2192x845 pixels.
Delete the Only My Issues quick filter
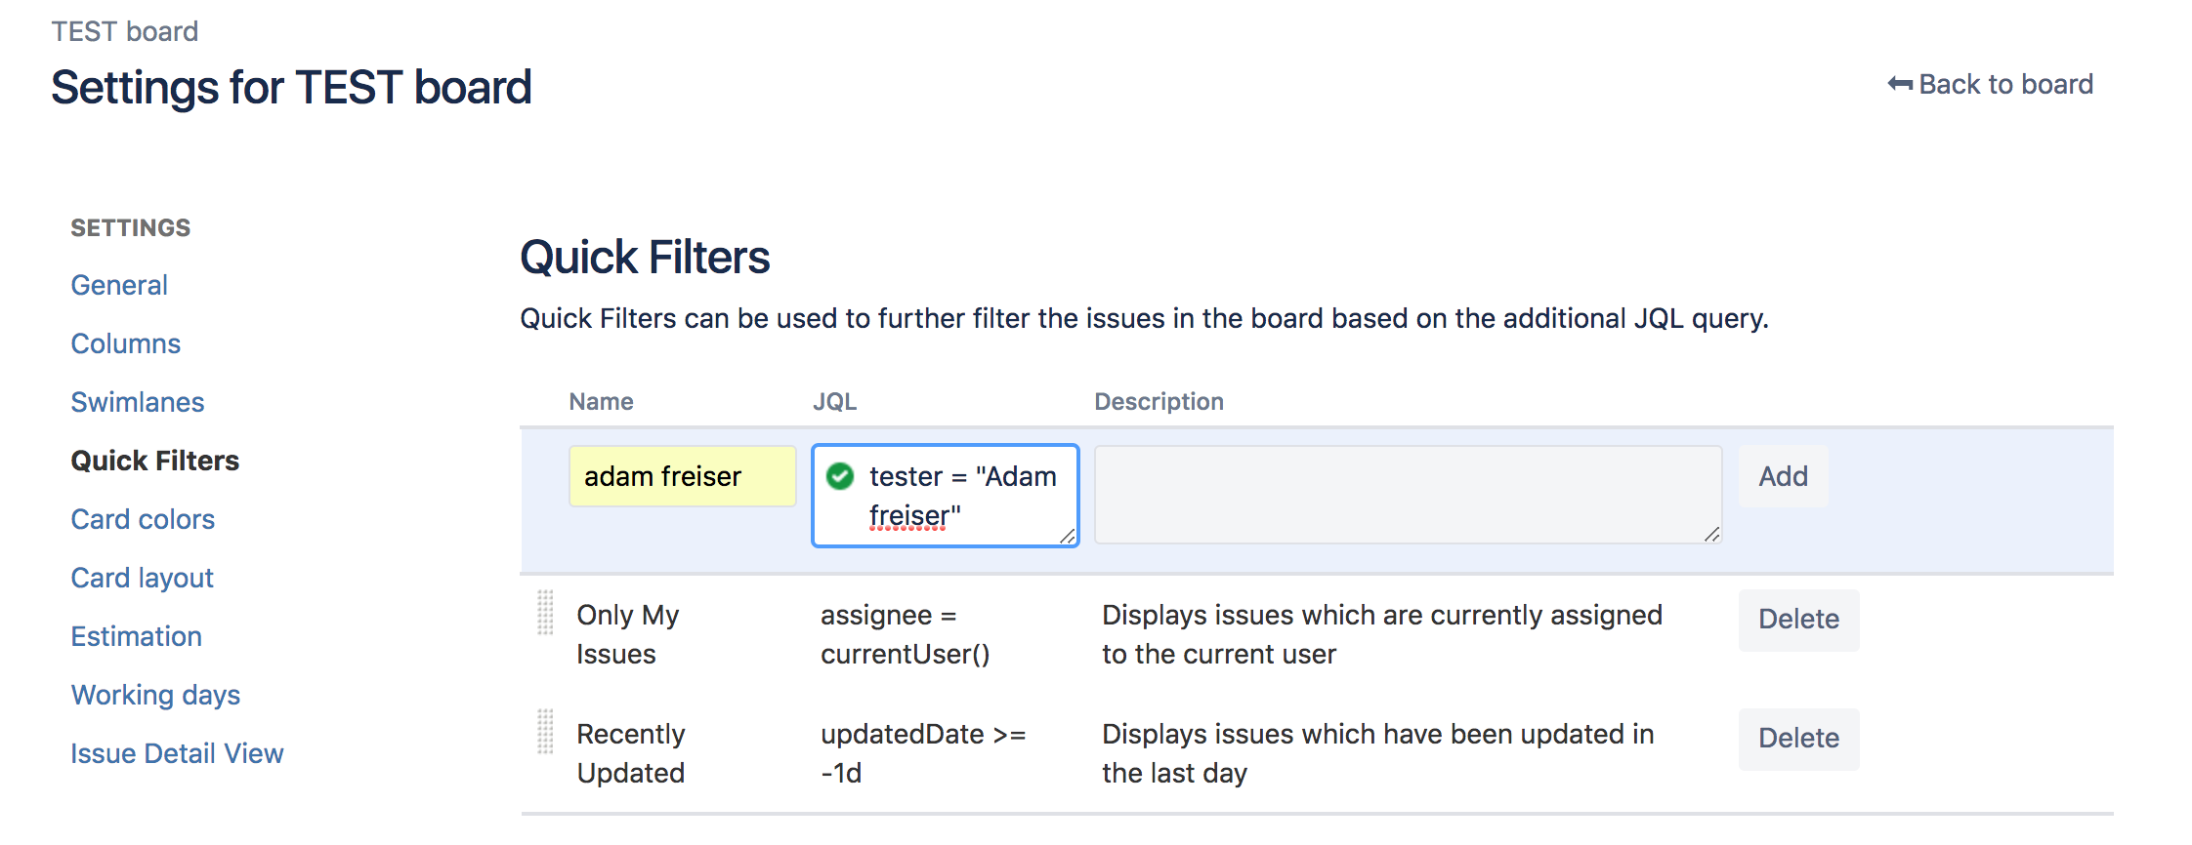coord(1797,620)
